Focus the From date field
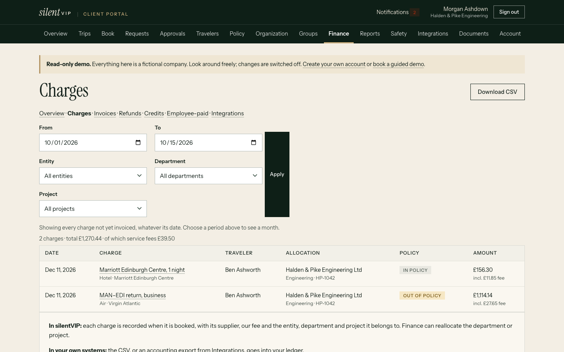The width and height of the screenshot is (564, 352). point(93,143)
